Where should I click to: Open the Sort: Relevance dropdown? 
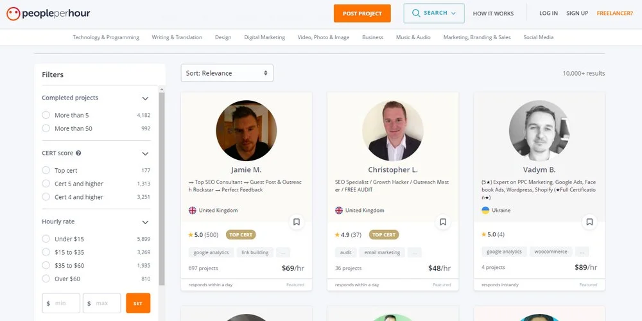coord(227,73)
